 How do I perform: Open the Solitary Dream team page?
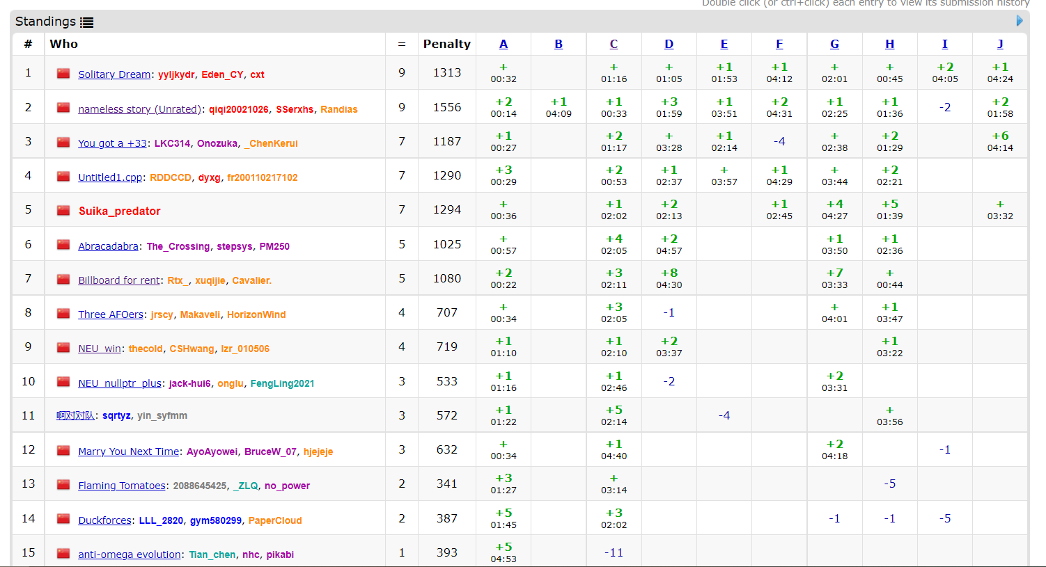pos(114,74)
